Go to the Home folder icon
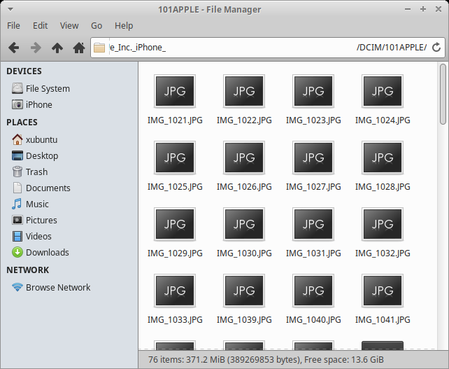The width and height of the screenshot is (449, 369). (79, 48)
